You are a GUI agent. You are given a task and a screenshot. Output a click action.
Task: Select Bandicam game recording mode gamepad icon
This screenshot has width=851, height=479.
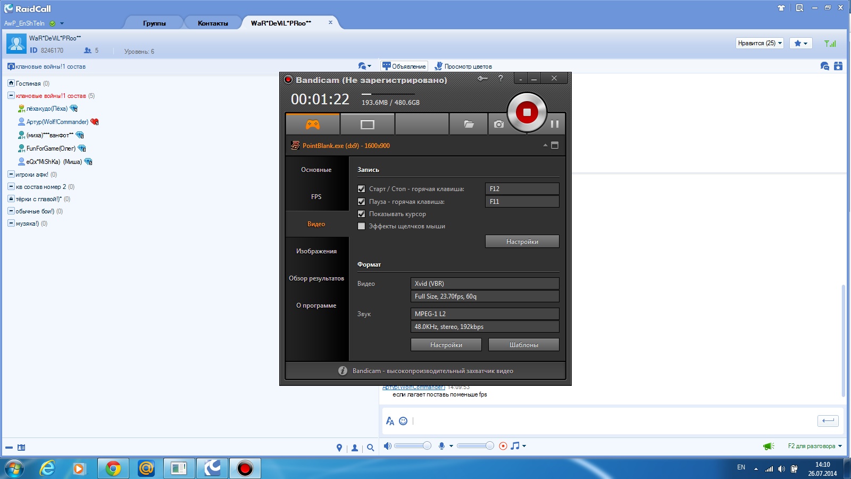click(x=313, y=125)
